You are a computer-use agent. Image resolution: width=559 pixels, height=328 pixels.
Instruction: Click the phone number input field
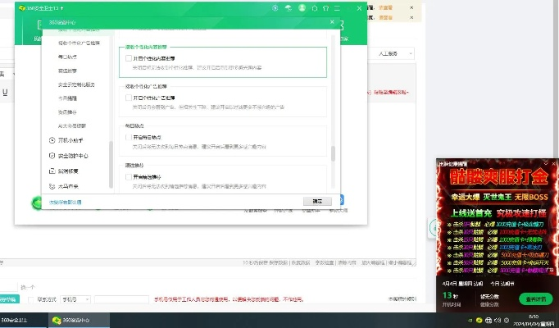point(121,299)
